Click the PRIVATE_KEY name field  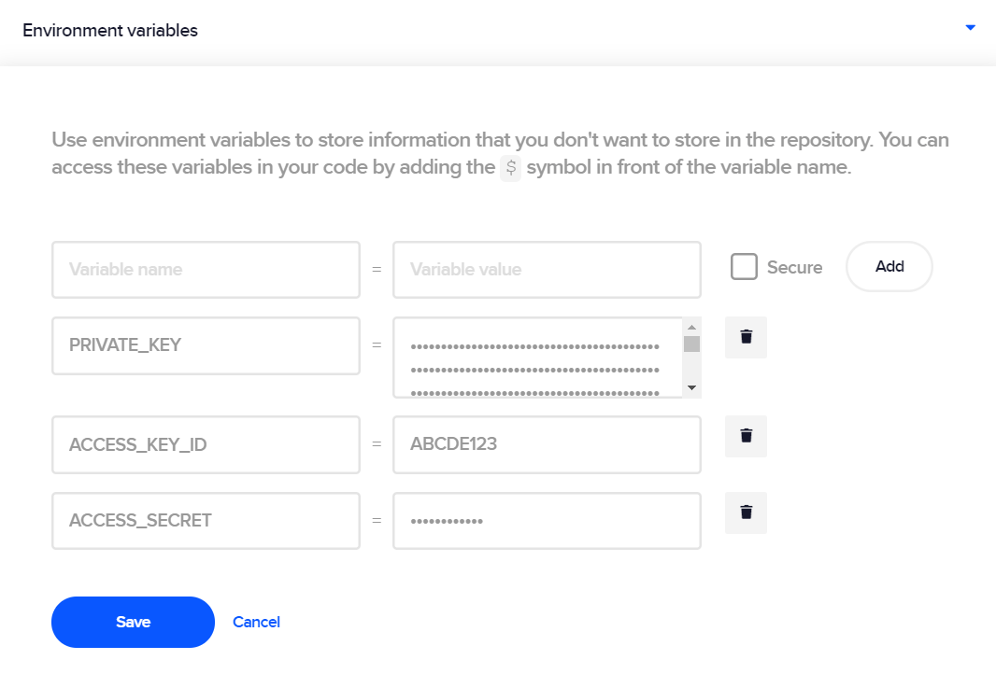click(206, 346)
